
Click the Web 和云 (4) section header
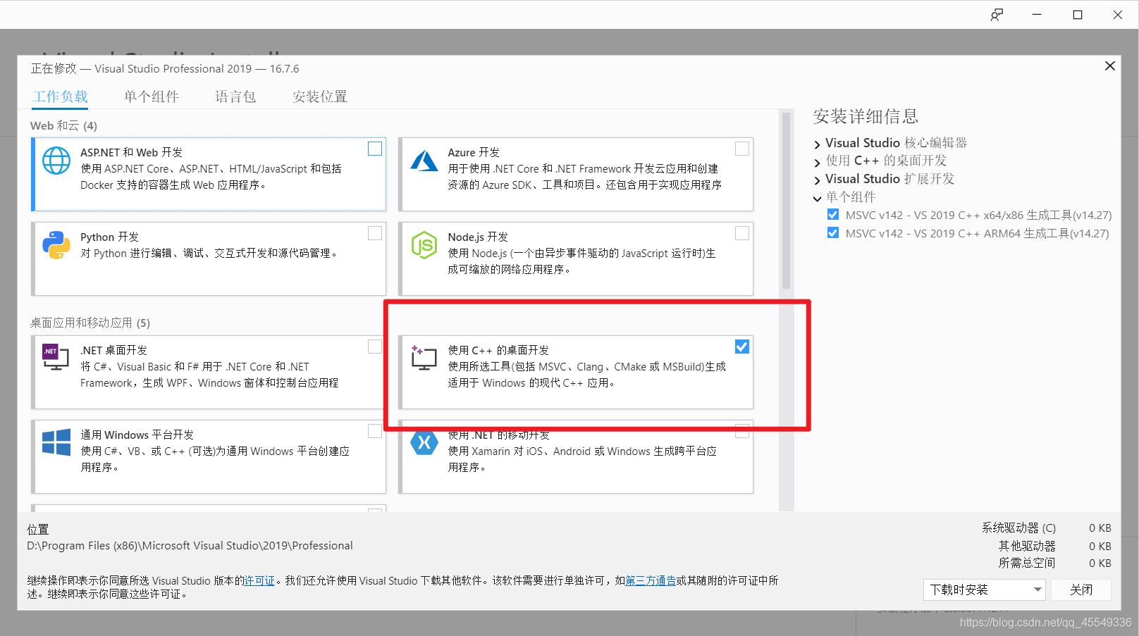point(63,126)
